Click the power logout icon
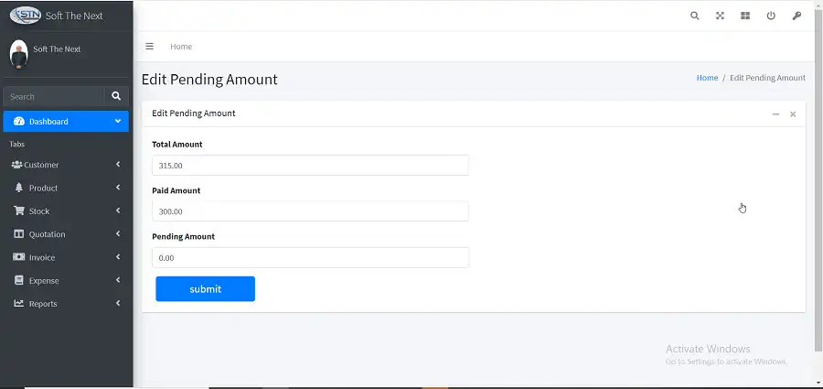The width and height of the screenshot is (823, 389). tap(771, 16)
